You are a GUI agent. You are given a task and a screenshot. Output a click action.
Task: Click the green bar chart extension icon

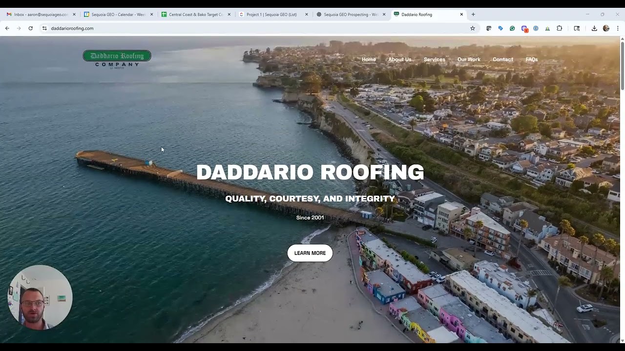[x=547, y=28]
